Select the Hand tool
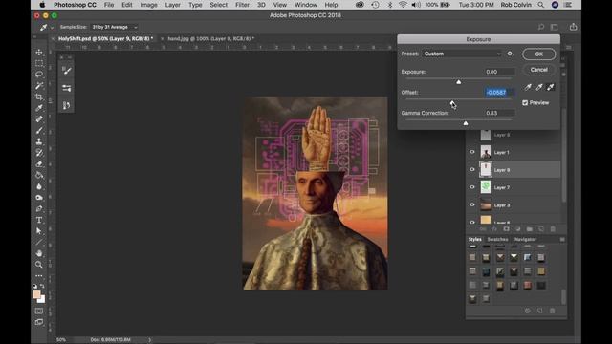The image size is (612, 344). 39,253
